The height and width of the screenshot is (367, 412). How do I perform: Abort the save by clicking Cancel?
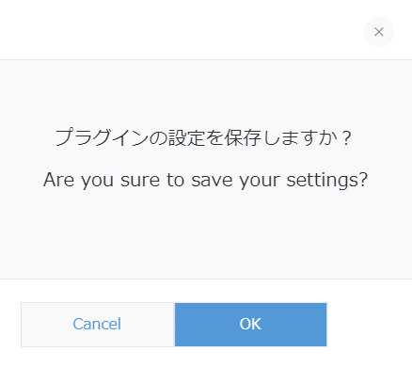tap(98, 325)
